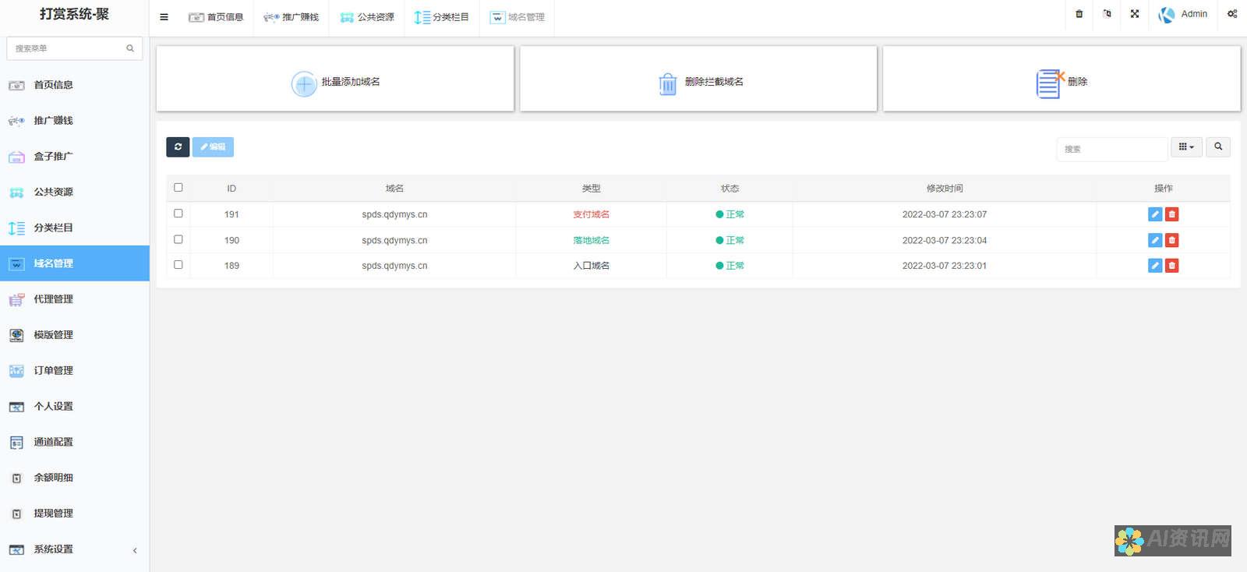Open the column display dropdown button
Image resolution: width=1247 pixels, height=572 pixels.
[1186, 147]
